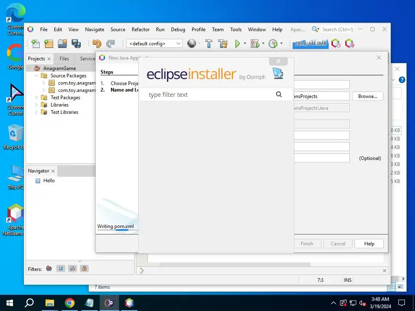
Task: Switch to the Files tab
Action: (64, 58)
